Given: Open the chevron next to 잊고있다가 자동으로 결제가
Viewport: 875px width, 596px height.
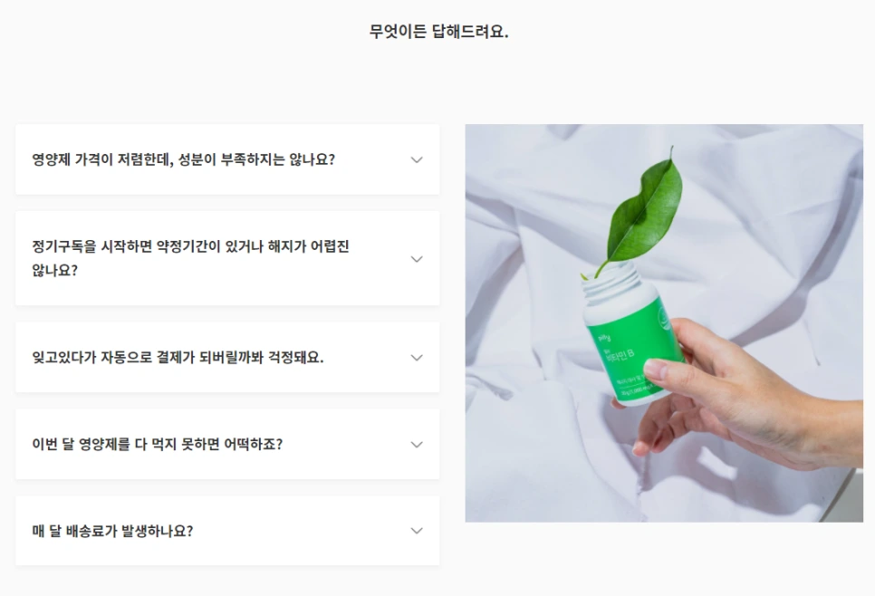Looking at the screenshot, I should pyautogui.click(x=417, y=358).
